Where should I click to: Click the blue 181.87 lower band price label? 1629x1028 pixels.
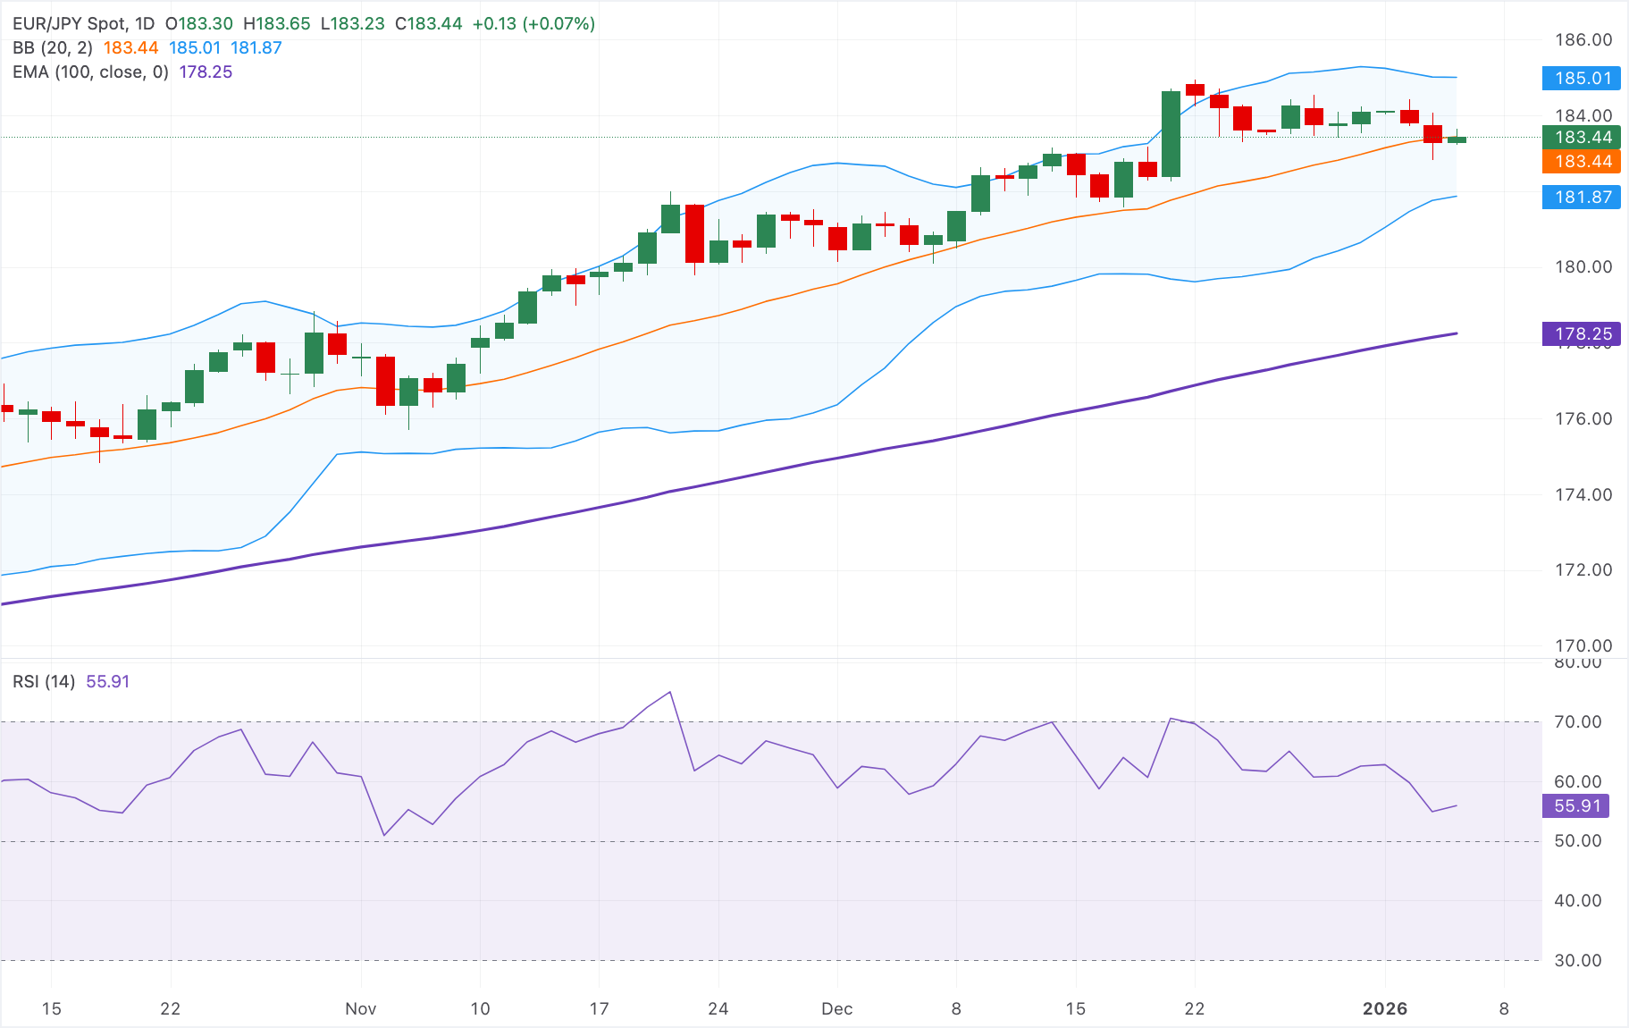[x=1580, y=198]
